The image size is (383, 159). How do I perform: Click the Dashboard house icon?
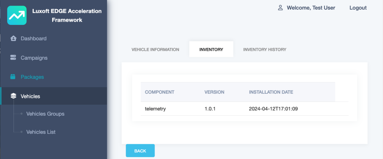coord(13,39)
